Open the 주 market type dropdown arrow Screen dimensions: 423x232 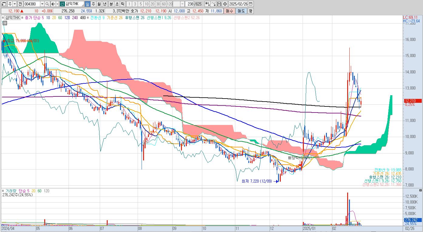tap(15, 4)
